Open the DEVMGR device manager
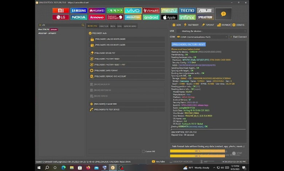This screenshot has height=171, width=284. (224, 25)
